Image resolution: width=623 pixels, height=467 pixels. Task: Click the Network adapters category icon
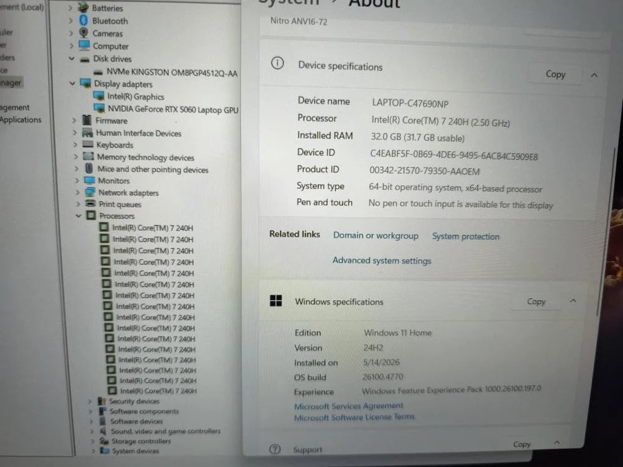point(90,192)
